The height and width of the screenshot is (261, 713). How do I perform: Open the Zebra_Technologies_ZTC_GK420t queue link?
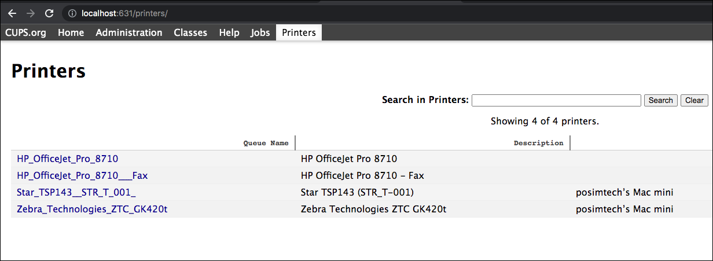point(92,209)
